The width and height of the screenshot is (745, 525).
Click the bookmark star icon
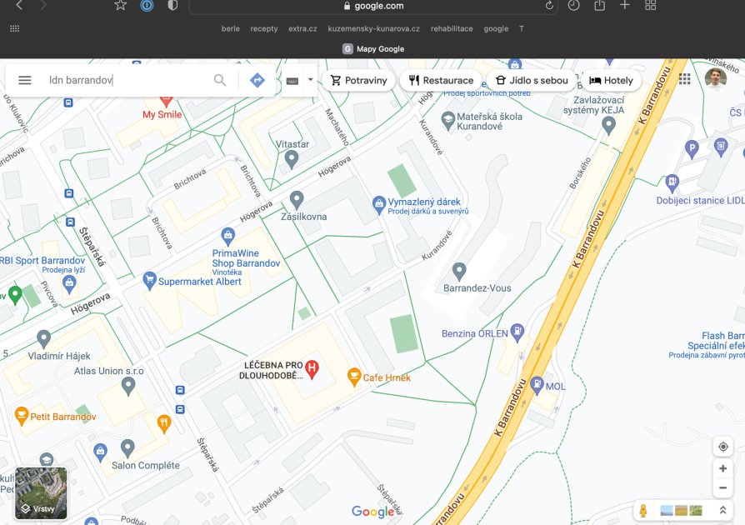pyautogui.click(x=121, y=6)
